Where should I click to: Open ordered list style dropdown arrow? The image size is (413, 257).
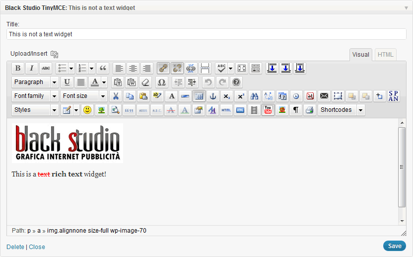pyautogui.click(x=92, y=68)
